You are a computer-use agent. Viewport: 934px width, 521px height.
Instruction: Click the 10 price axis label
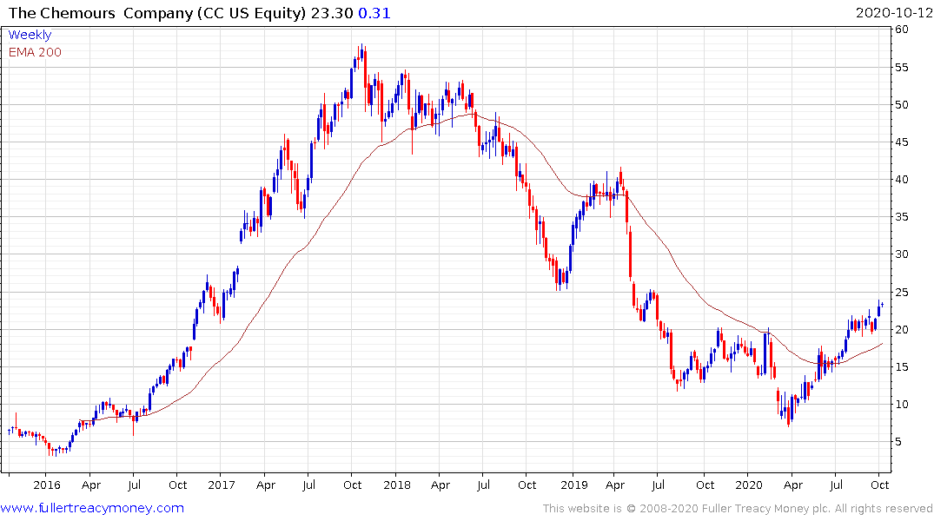pyautogui.click(x=902, y=405)
